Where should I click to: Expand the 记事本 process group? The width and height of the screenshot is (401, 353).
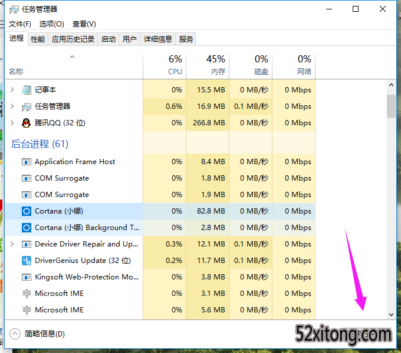[x=12, y=90]
